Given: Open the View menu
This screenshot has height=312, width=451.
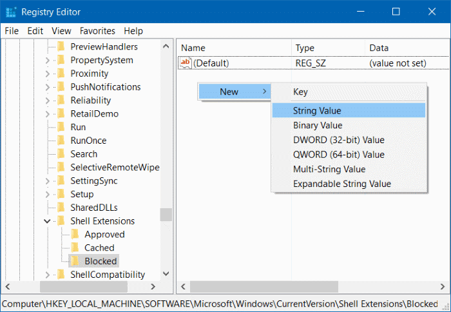Looking at the screenshot, I should [x=61, y=31].
